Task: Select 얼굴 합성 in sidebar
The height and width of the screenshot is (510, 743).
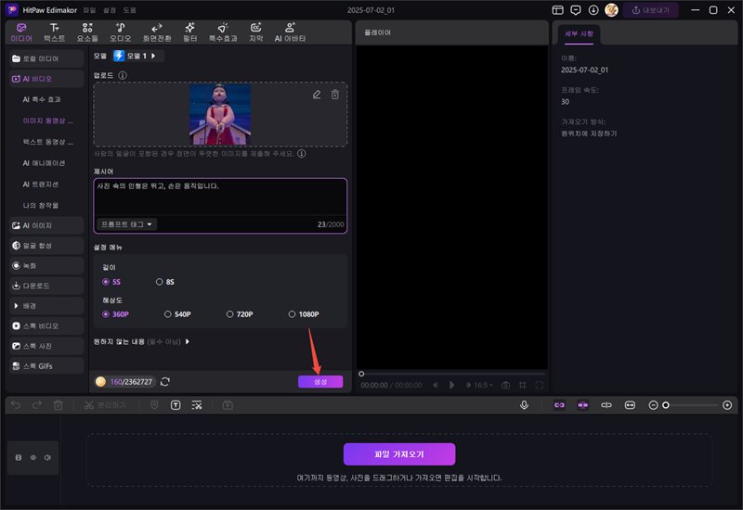Action: [46, 246]
